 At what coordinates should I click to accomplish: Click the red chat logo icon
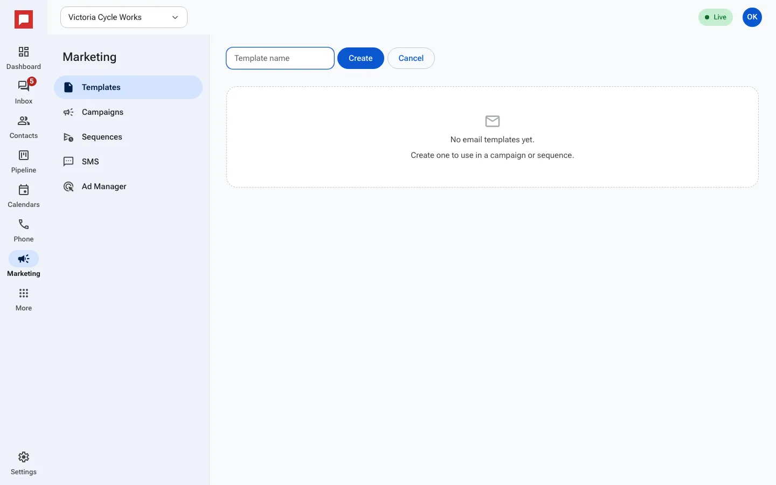point(24,20)
